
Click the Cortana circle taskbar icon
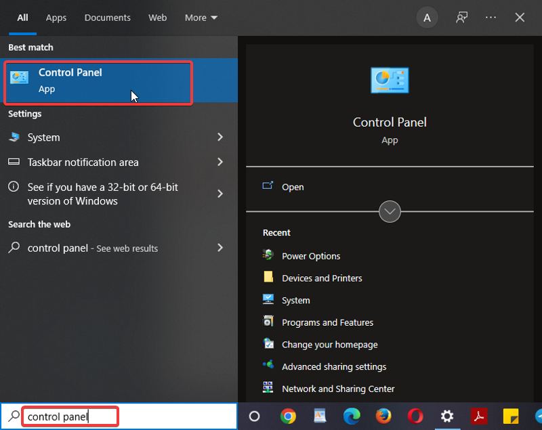(254, 416)
